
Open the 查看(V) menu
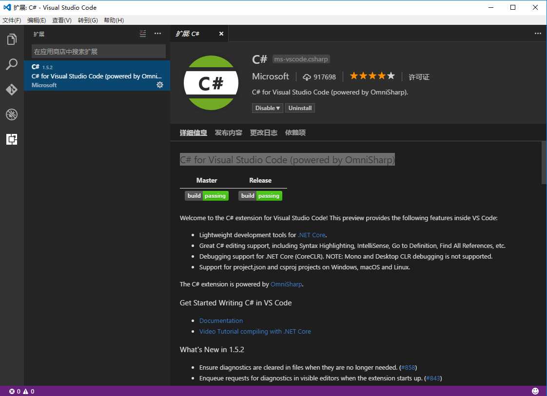[62, 20]
